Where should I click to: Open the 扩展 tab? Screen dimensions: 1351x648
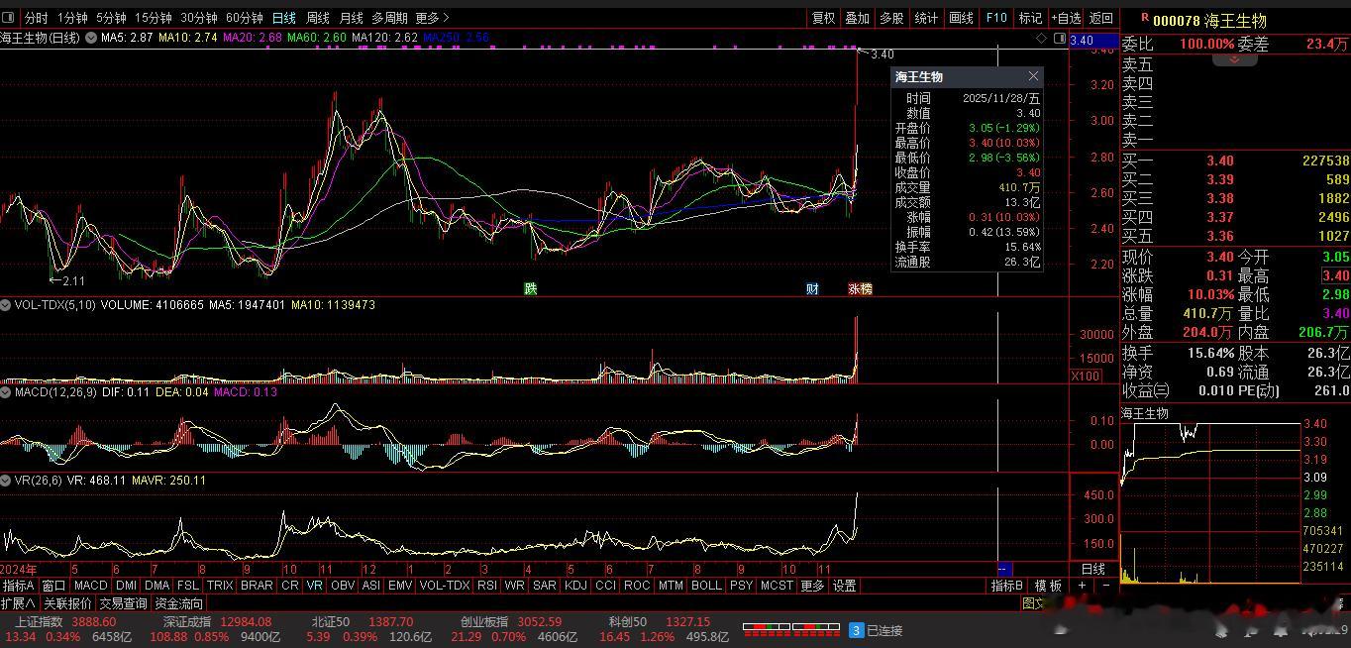tap(19, 602)
